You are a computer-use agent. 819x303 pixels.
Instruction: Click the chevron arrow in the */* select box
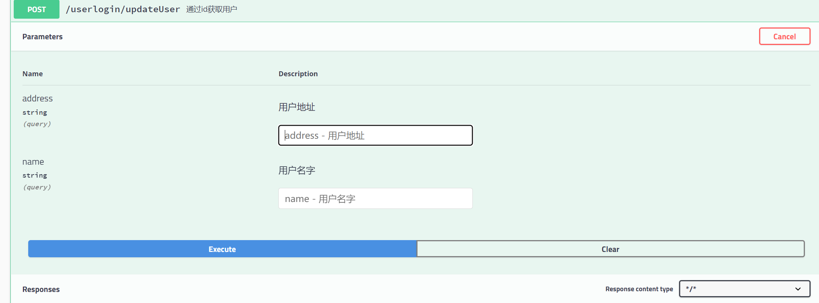(x=798, y=289)
